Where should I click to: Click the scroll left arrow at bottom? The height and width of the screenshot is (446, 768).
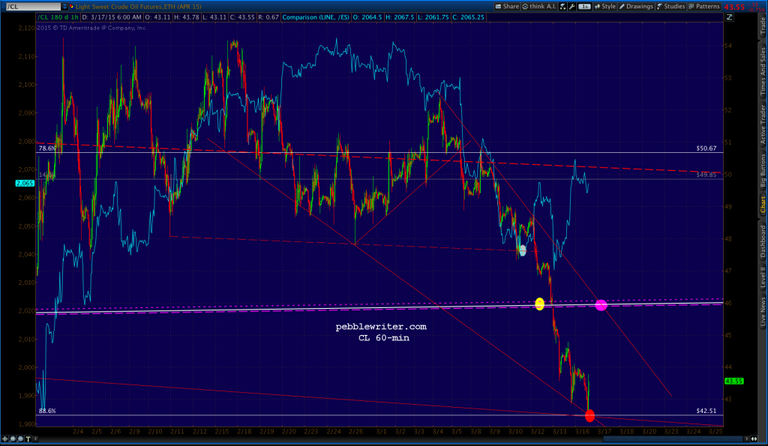(x=36, y=439)
